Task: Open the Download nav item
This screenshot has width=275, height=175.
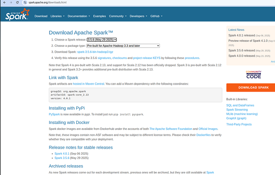Action: point(41,16)
